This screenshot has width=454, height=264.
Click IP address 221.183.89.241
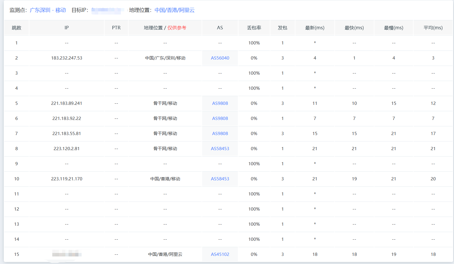[67, 103]
